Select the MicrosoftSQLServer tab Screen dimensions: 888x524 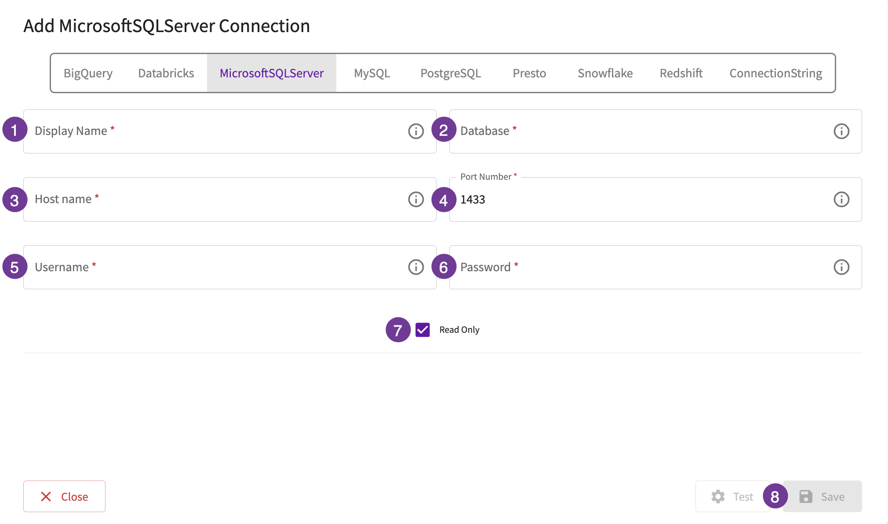click(272, 73)
